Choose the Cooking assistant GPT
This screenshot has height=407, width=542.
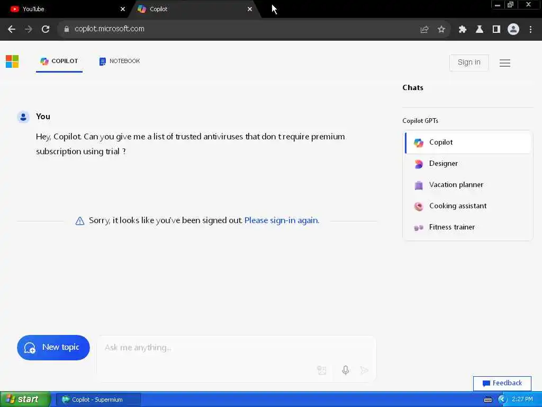click(468, 206)
